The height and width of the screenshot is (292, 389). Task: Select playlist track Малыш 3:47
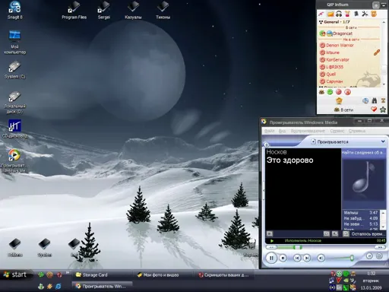click(361, 213)
